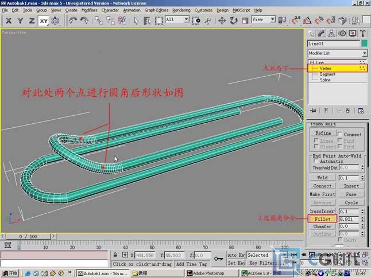Click the Use Pivot Point Center icon
The height and width of the screenshot is (278, 371).
(282, 20)
